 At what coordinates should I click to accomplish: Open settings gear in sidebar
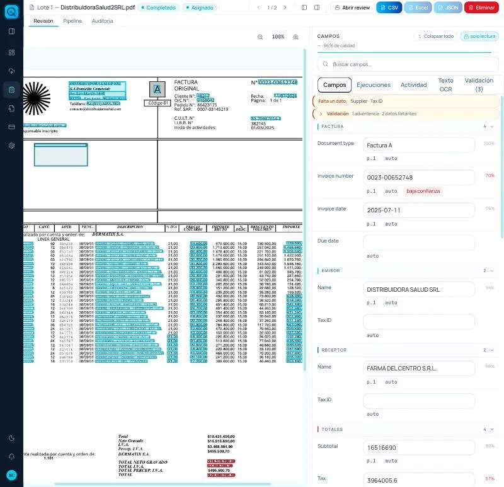[11, 146]
